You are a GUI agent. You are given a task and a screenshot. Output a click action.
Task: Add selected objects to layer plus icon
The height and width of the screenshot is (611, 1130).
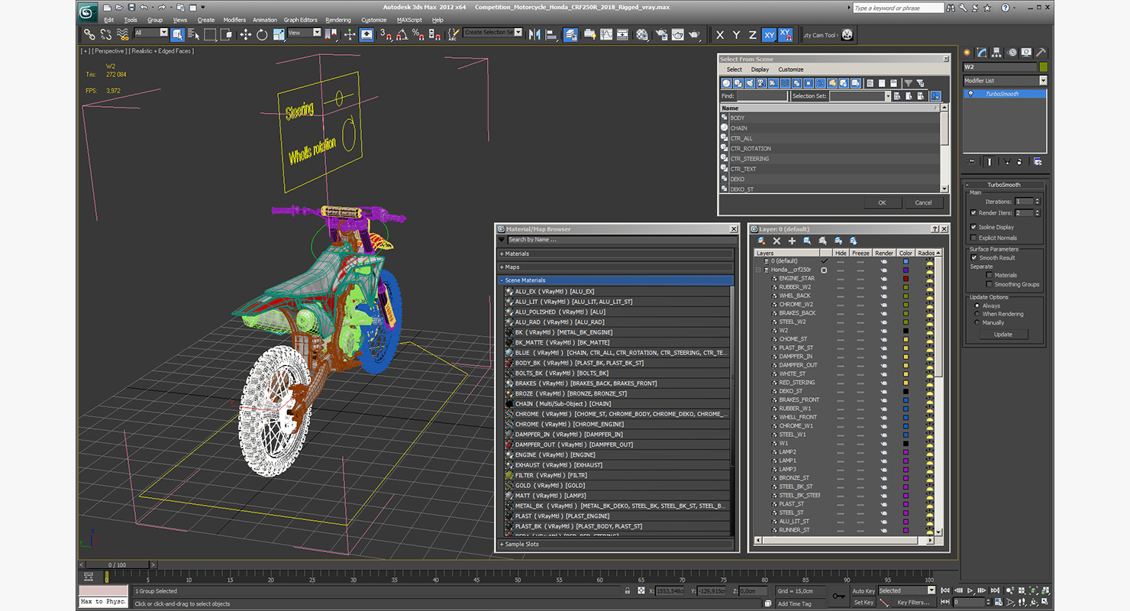click(792, 241)
